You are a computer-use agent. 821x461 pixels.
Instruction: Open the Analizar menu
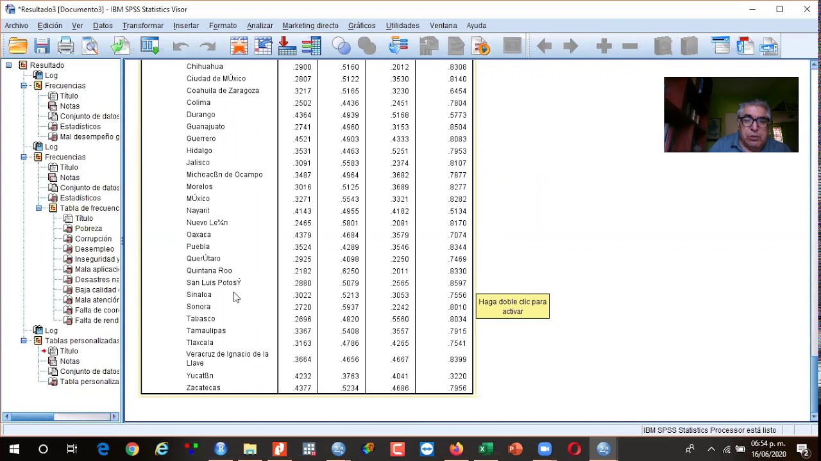tap(260, 26)
